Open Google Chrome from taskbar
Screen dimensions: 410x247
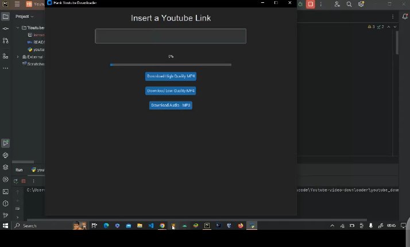point(162,226)
